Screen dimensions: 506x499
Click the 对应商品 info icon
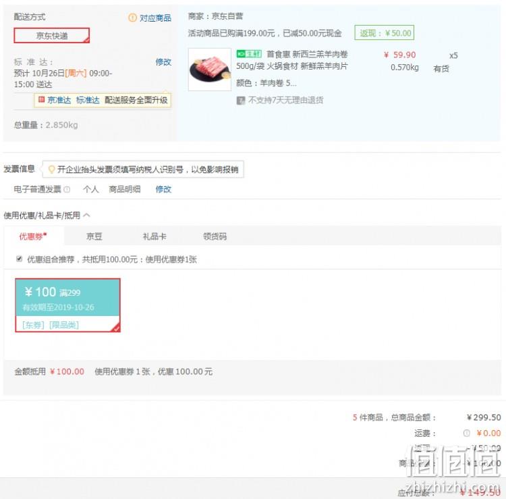click(132, 18)
